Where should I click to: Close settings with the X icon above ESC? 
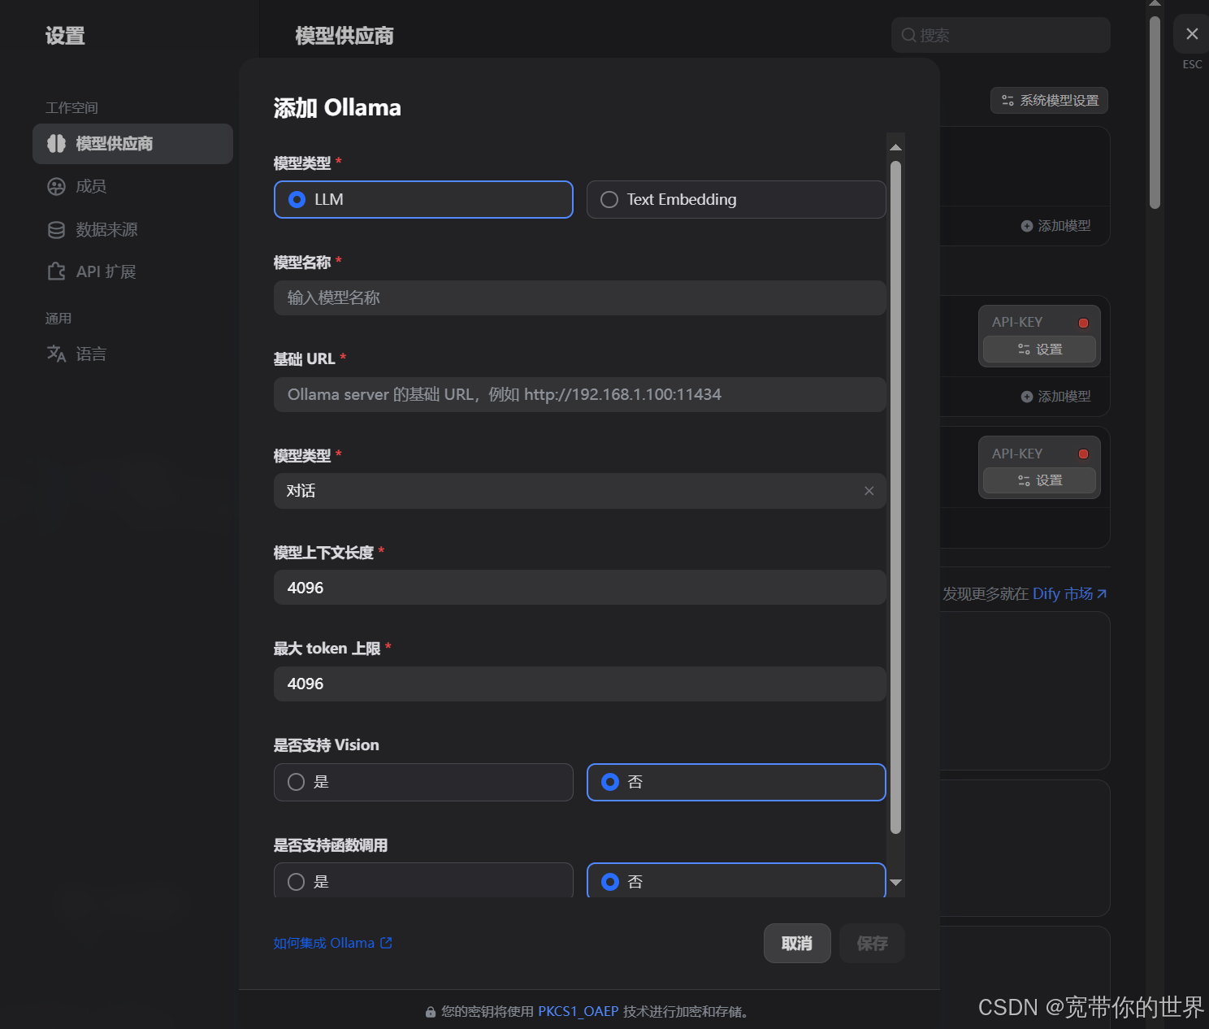1192,34
